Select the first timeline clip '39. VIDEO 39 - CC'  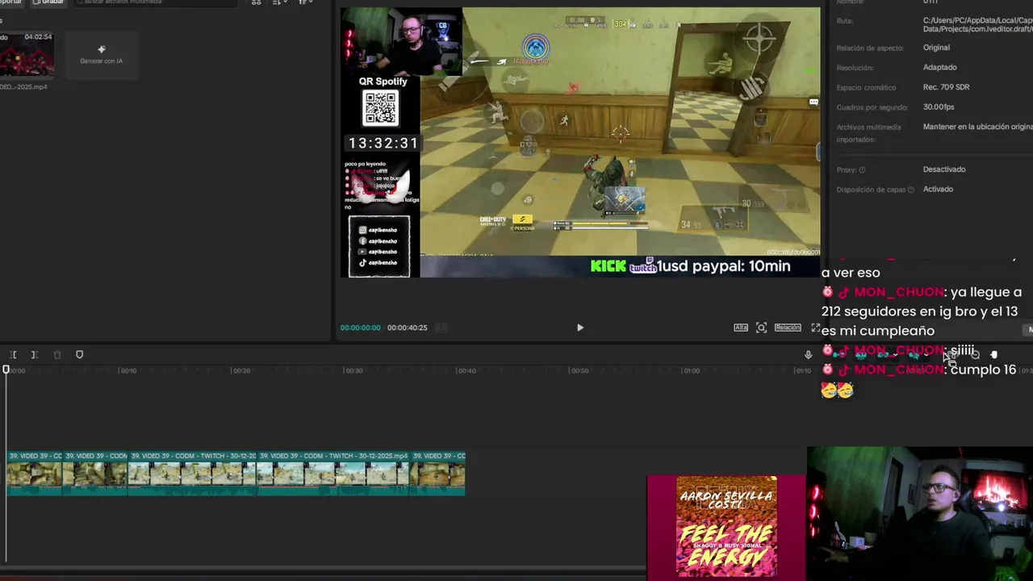(x=35, y=473)
